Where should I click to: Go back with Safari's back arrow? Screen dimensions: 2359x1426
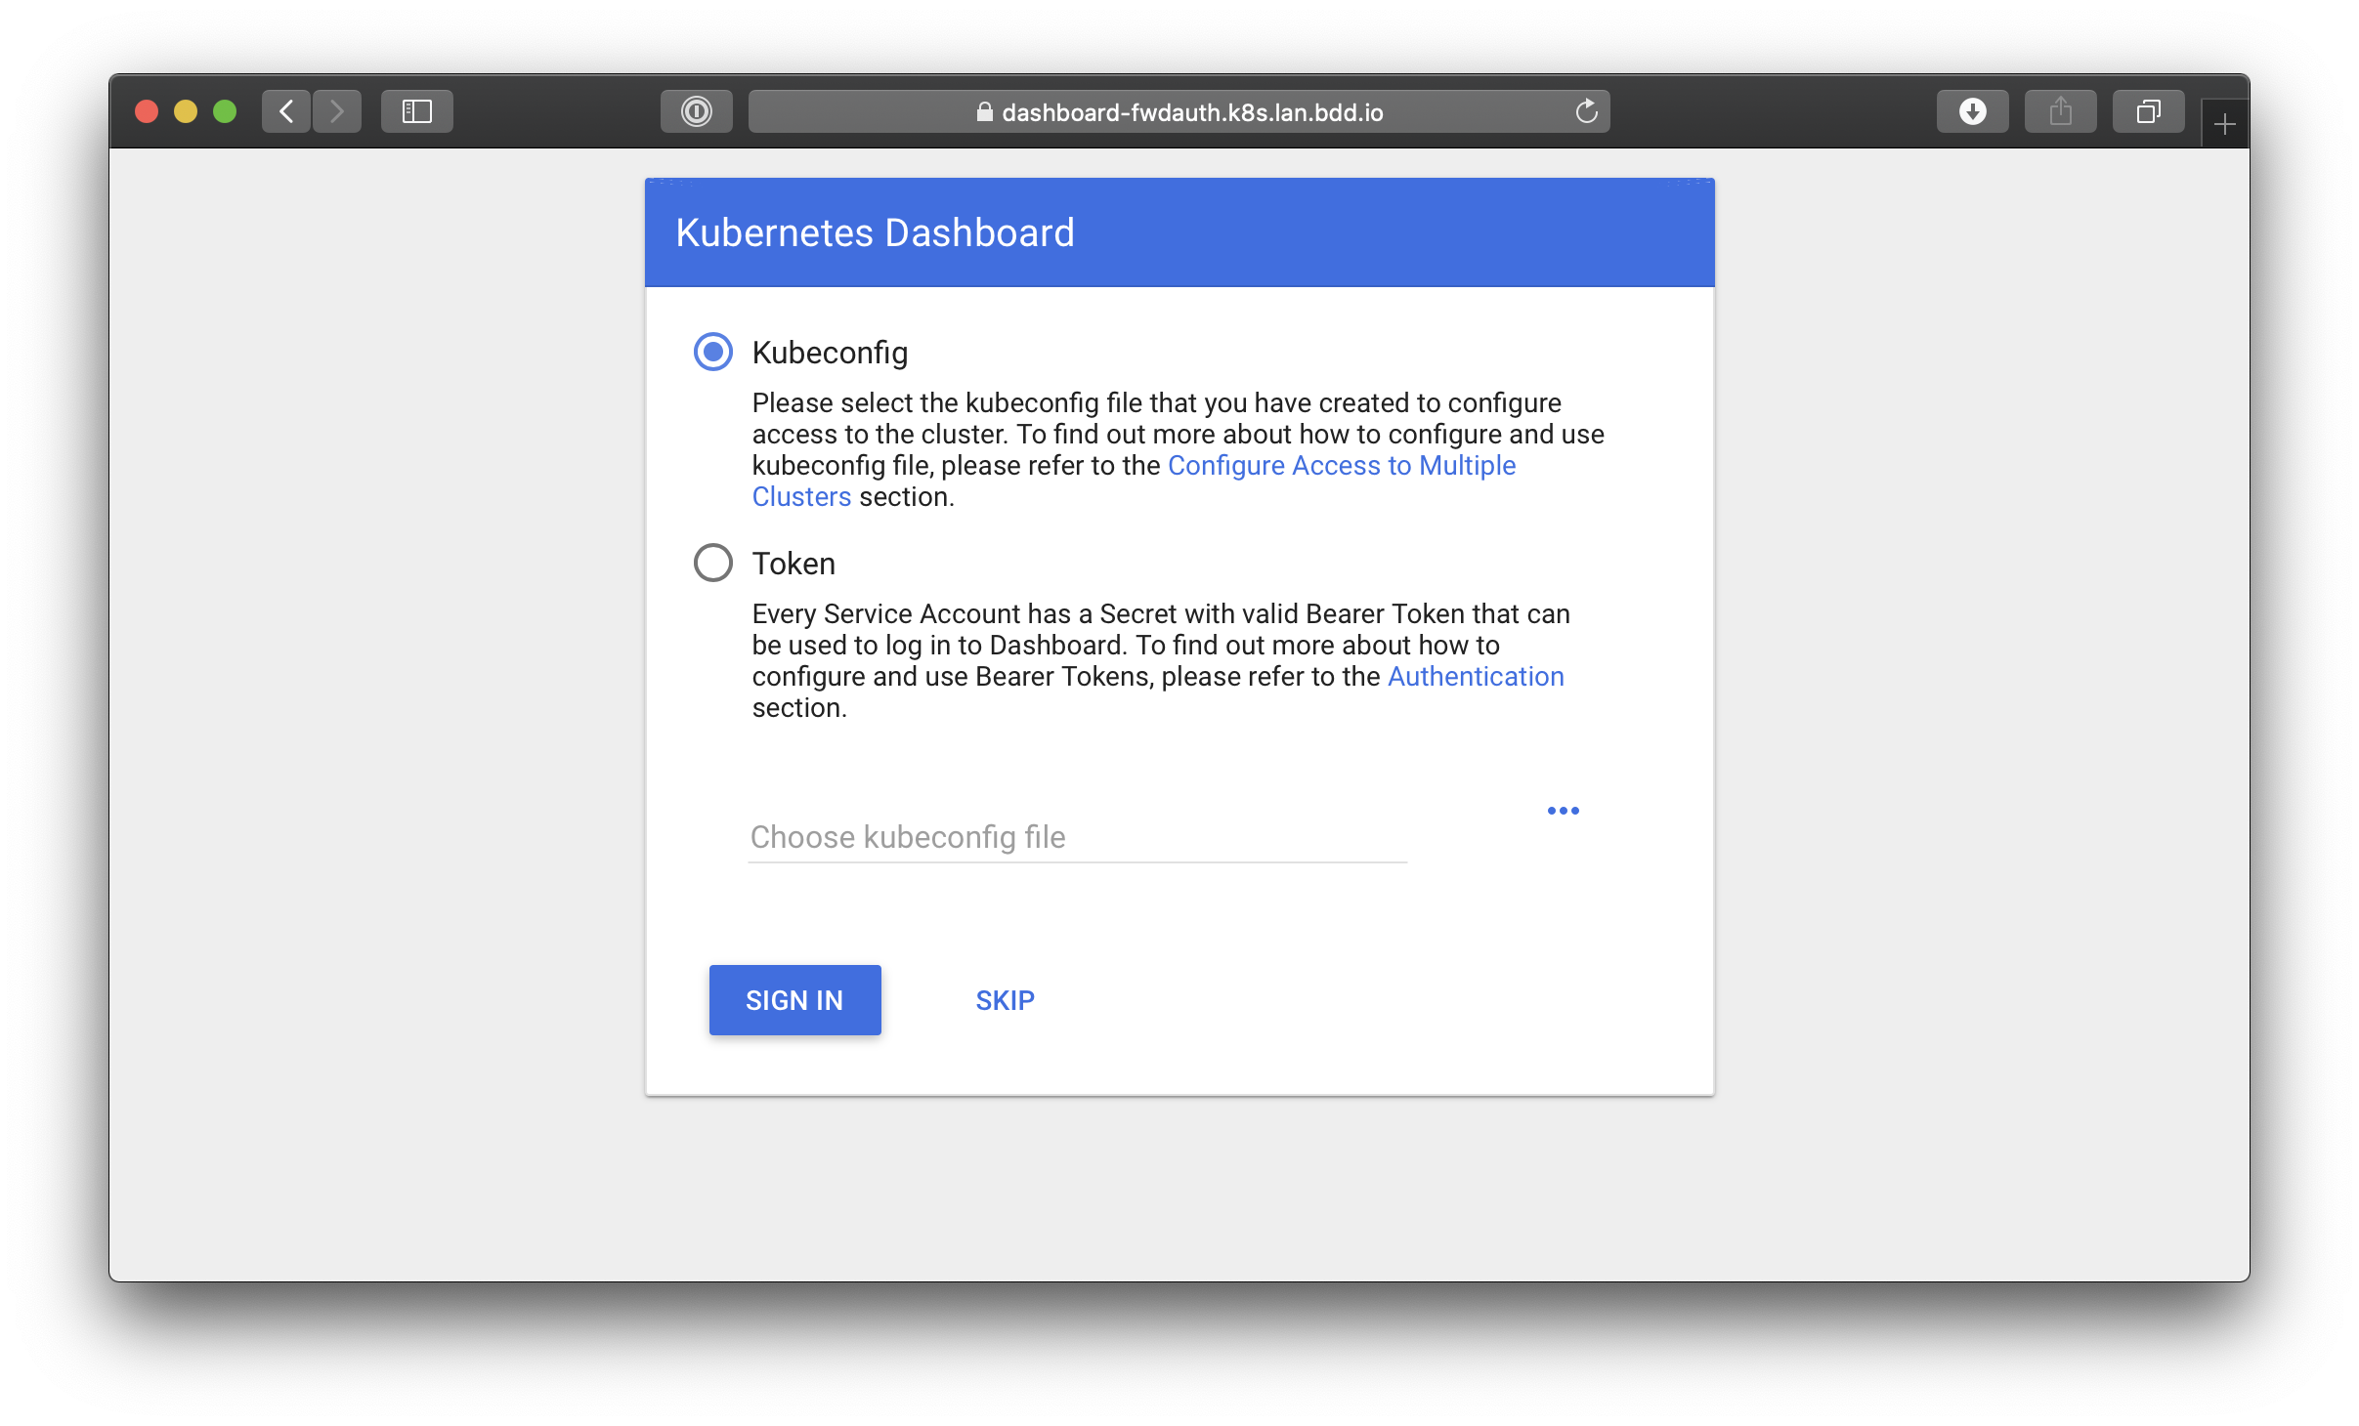pyautogui.click(x=286, y=111)
